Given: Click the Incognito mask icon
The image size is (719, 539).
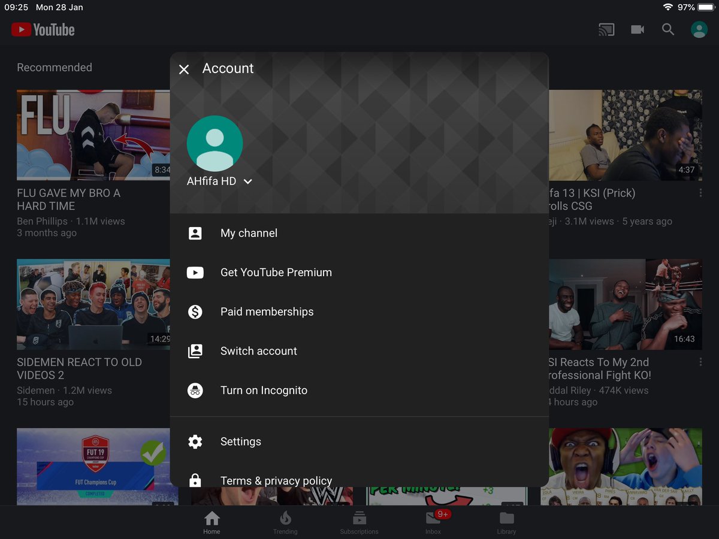Looking at the screenshot, I should 195,390.
